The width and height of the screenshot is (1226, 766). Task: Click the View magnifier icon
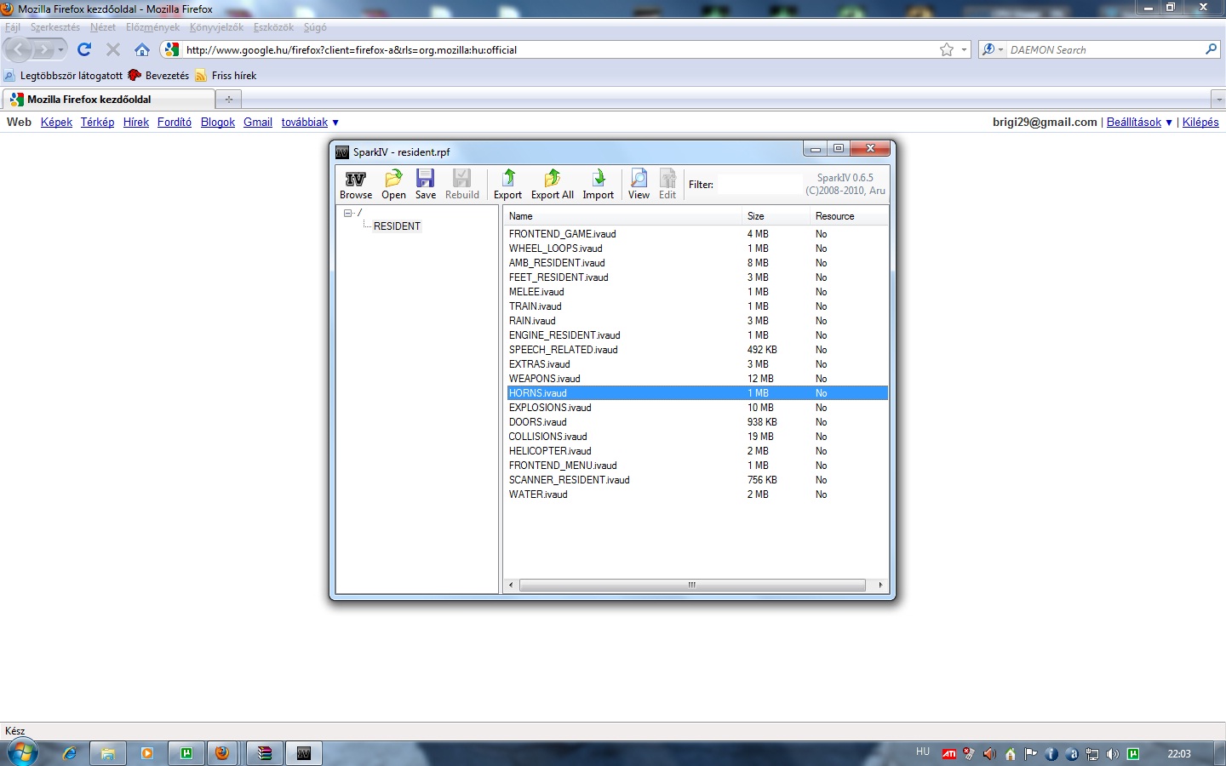pyautogui.click(x=639, y=185)
